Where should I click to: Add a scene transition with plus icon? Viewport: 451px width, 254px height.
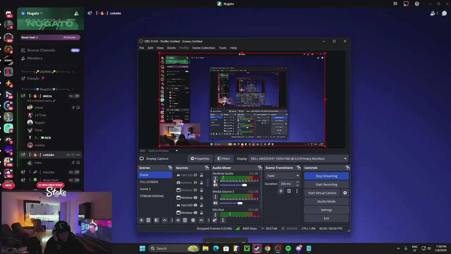(281, 191)
